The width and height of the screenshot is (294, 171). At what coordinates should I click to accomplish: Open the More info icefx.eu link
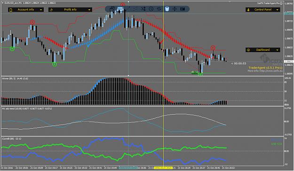(265, 71)
